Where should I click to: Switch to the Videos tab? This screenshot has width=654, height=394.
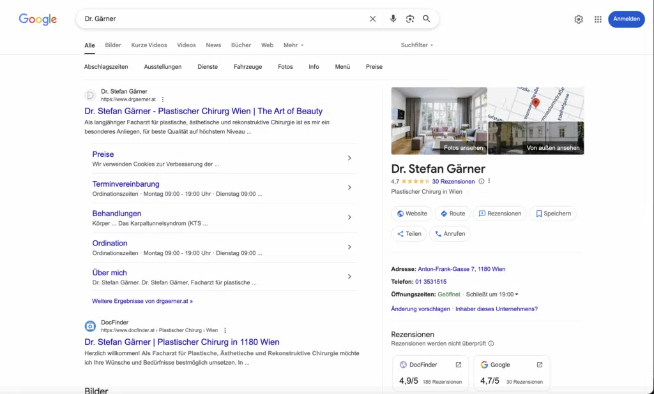click(186, 45)
